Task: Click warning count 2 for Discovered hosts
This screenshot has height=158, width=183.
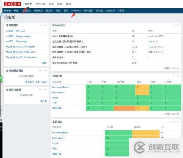Action: point(138,87)
